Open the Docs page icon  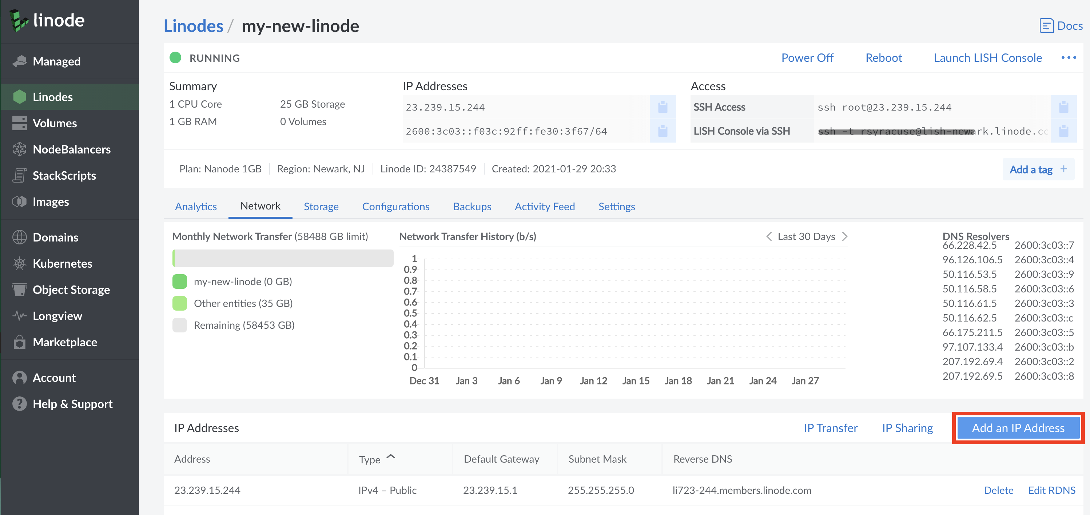(x=1046, y=26)
